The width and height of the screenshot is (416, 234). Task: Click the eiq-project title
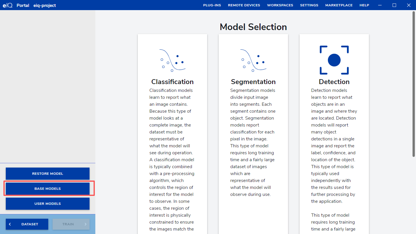click(x=44, y=5)
